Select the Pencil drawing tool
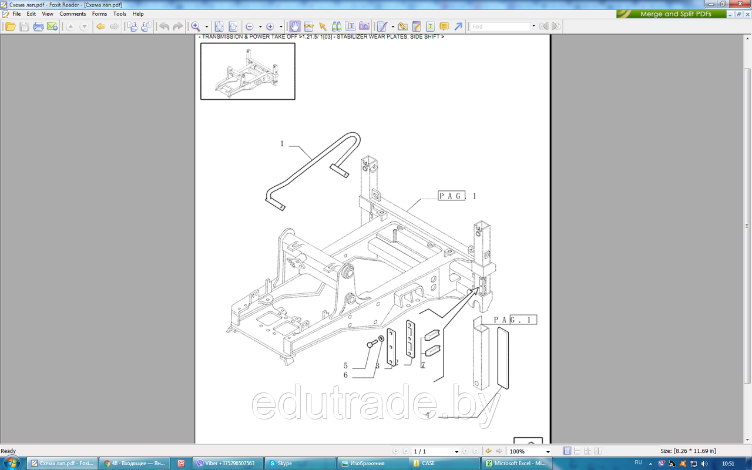 tap(382, 26)
